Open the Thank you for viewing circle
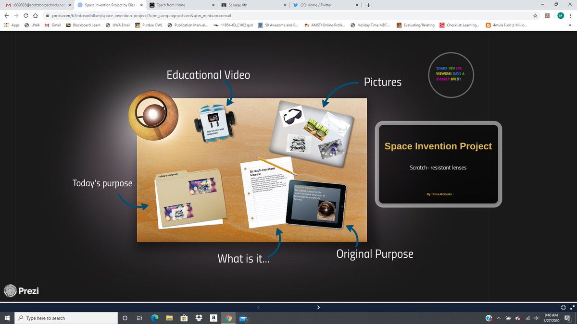The width and height of the screenshot is (577, 324). pos(452,74)
